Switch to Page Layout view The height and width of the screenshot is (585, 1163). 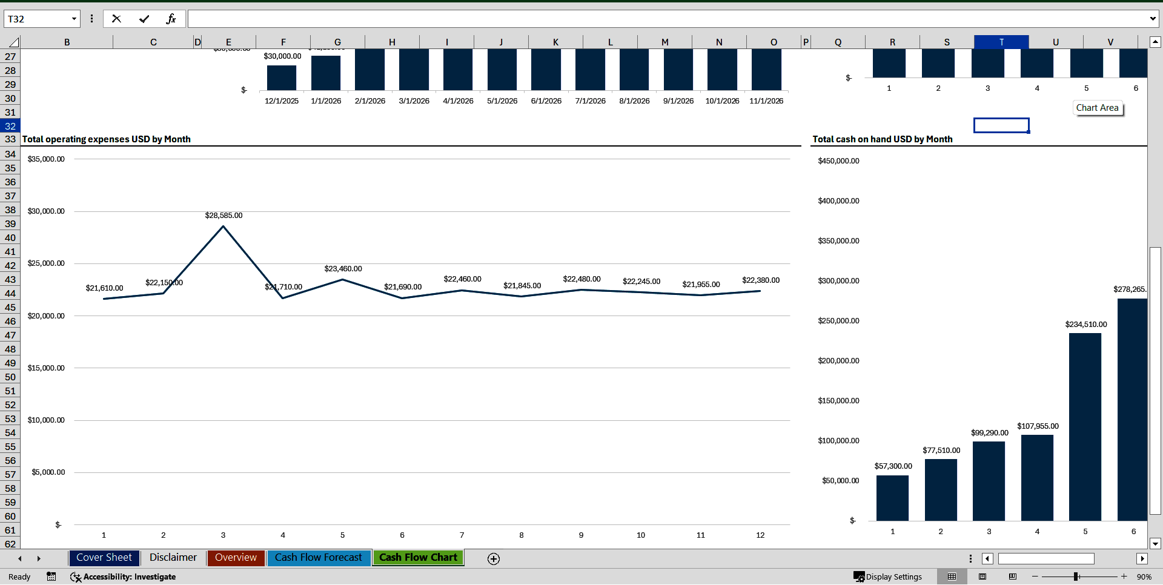(981, 577)
